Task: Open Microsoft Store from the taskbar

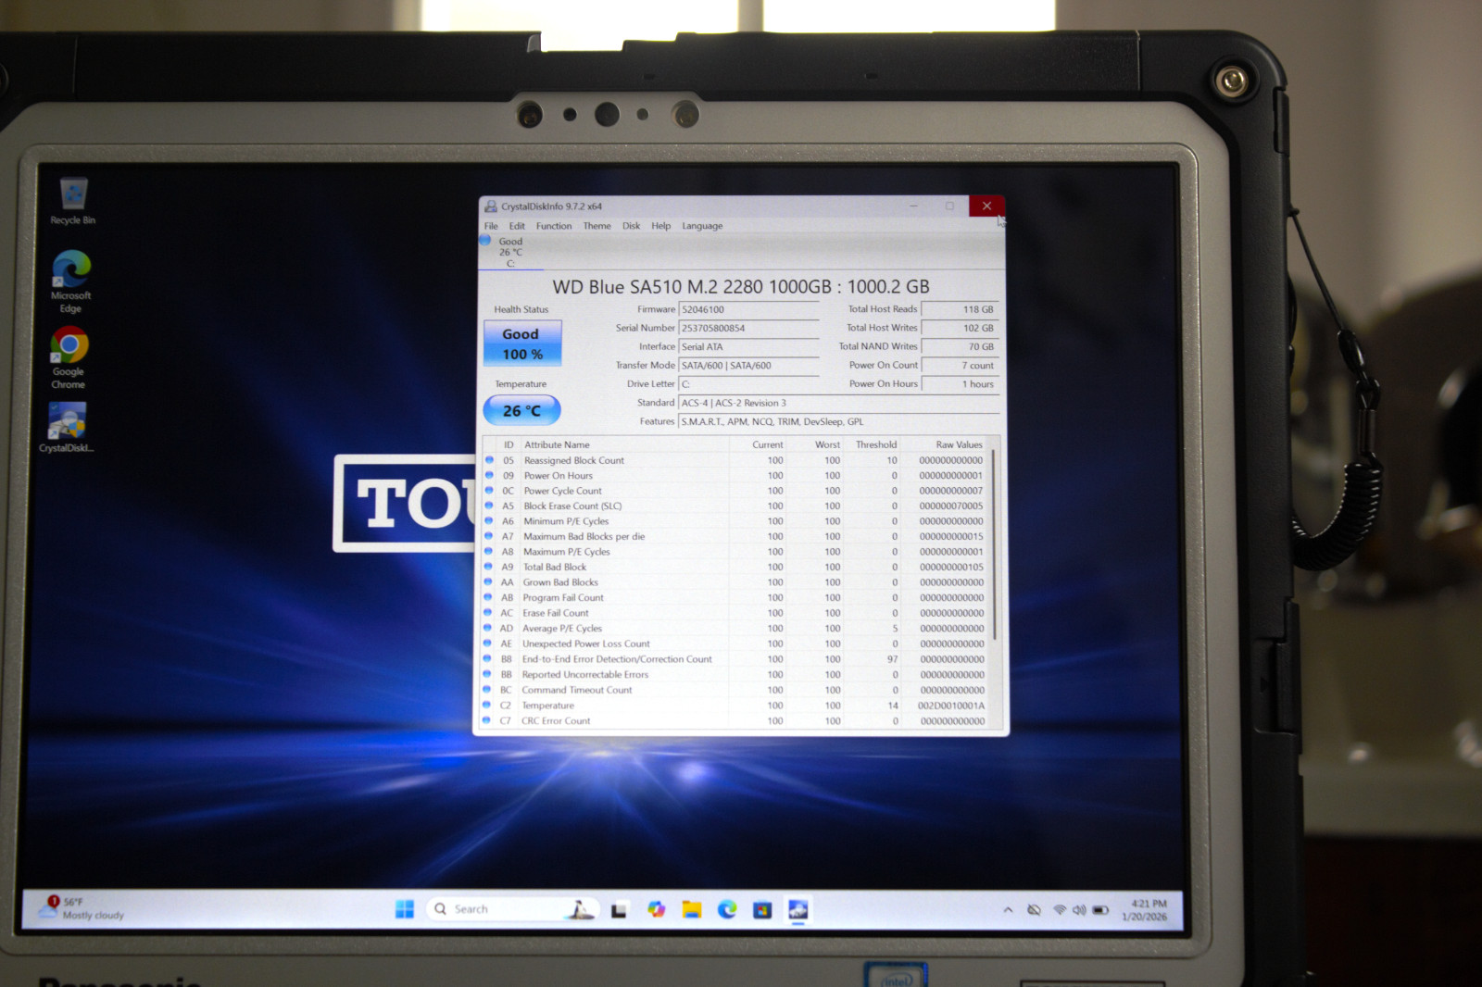Action: click(x=762, y=910)
